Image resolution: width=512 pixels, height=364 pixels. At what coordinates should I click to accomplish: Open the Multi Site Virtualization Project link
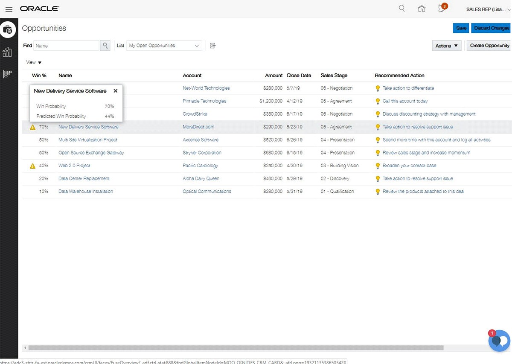coord(88,140)
